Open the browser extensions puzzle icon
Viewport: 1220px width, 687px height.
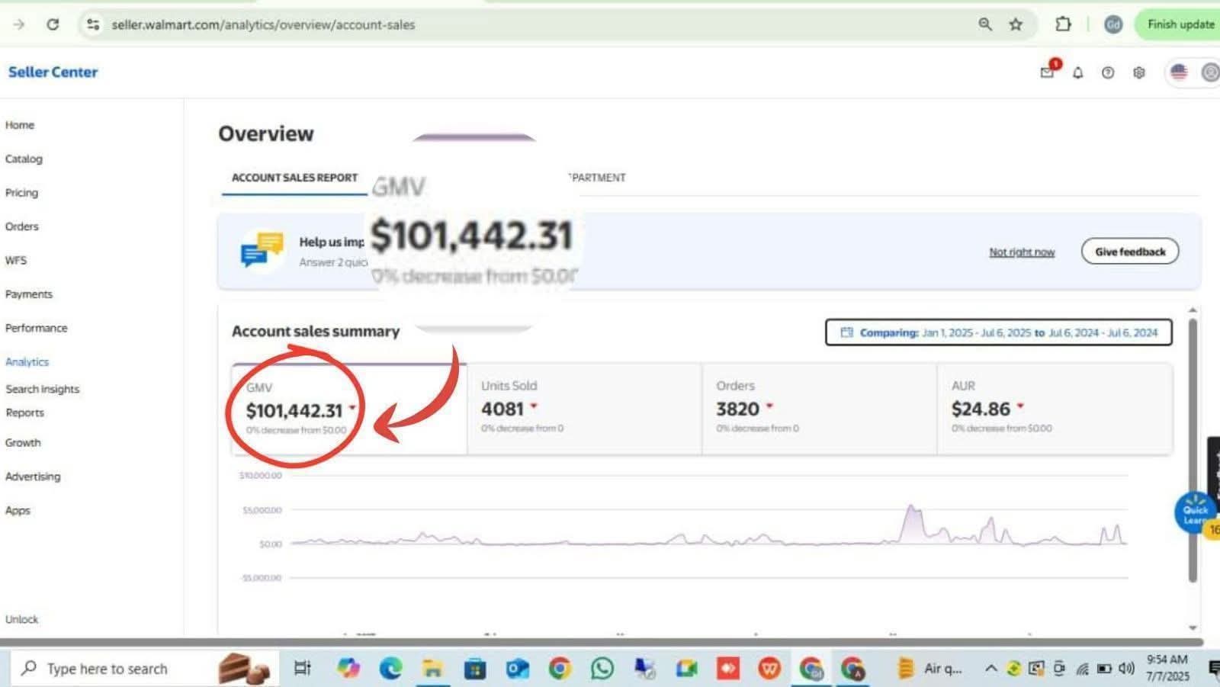(x=1063, y=24)
